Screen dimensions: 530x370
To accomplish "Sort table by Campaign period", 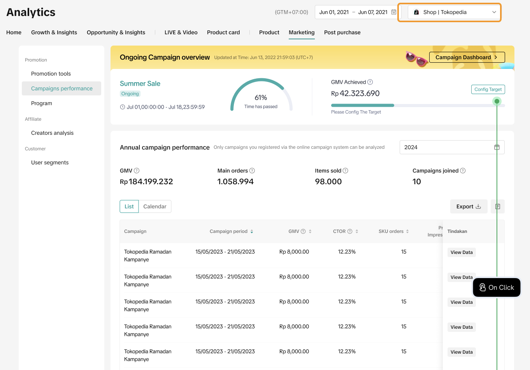I will tap(252, 231).
